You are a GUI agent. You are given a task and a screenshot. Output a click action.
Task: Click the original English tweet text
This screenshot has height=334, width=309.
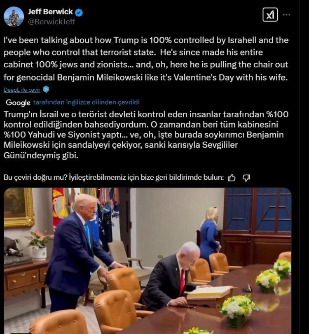pyautogui.click(x=146, y=58)
